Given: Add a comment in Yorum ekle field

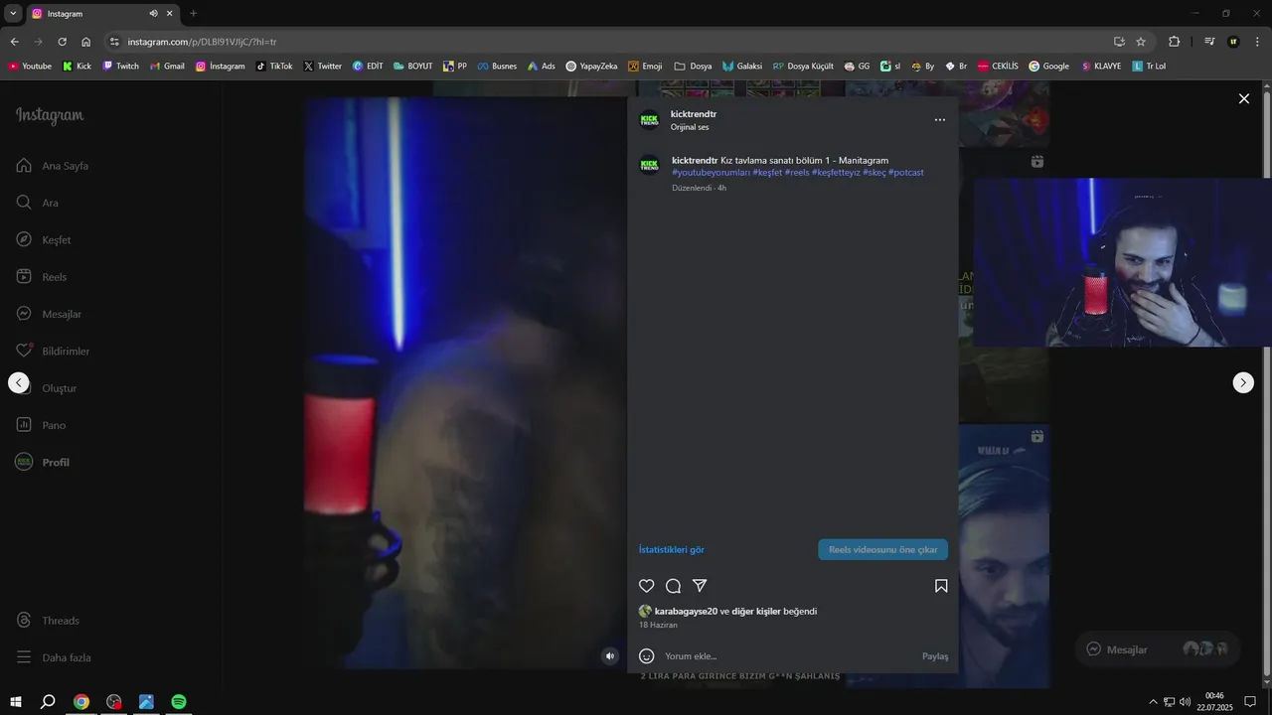Looking at the screenshot, I should (x=785, y=655).
